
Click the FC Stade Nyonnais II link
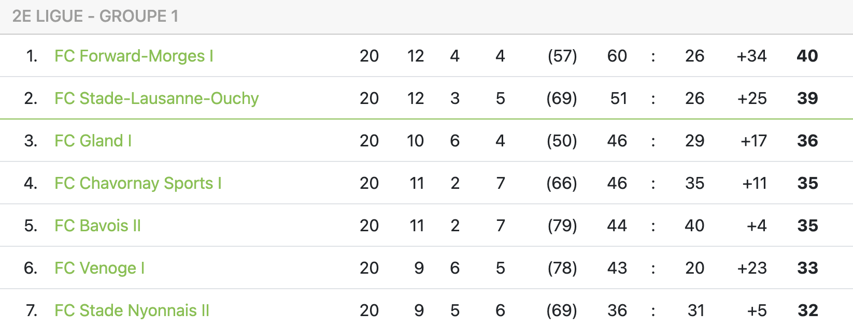132,310
